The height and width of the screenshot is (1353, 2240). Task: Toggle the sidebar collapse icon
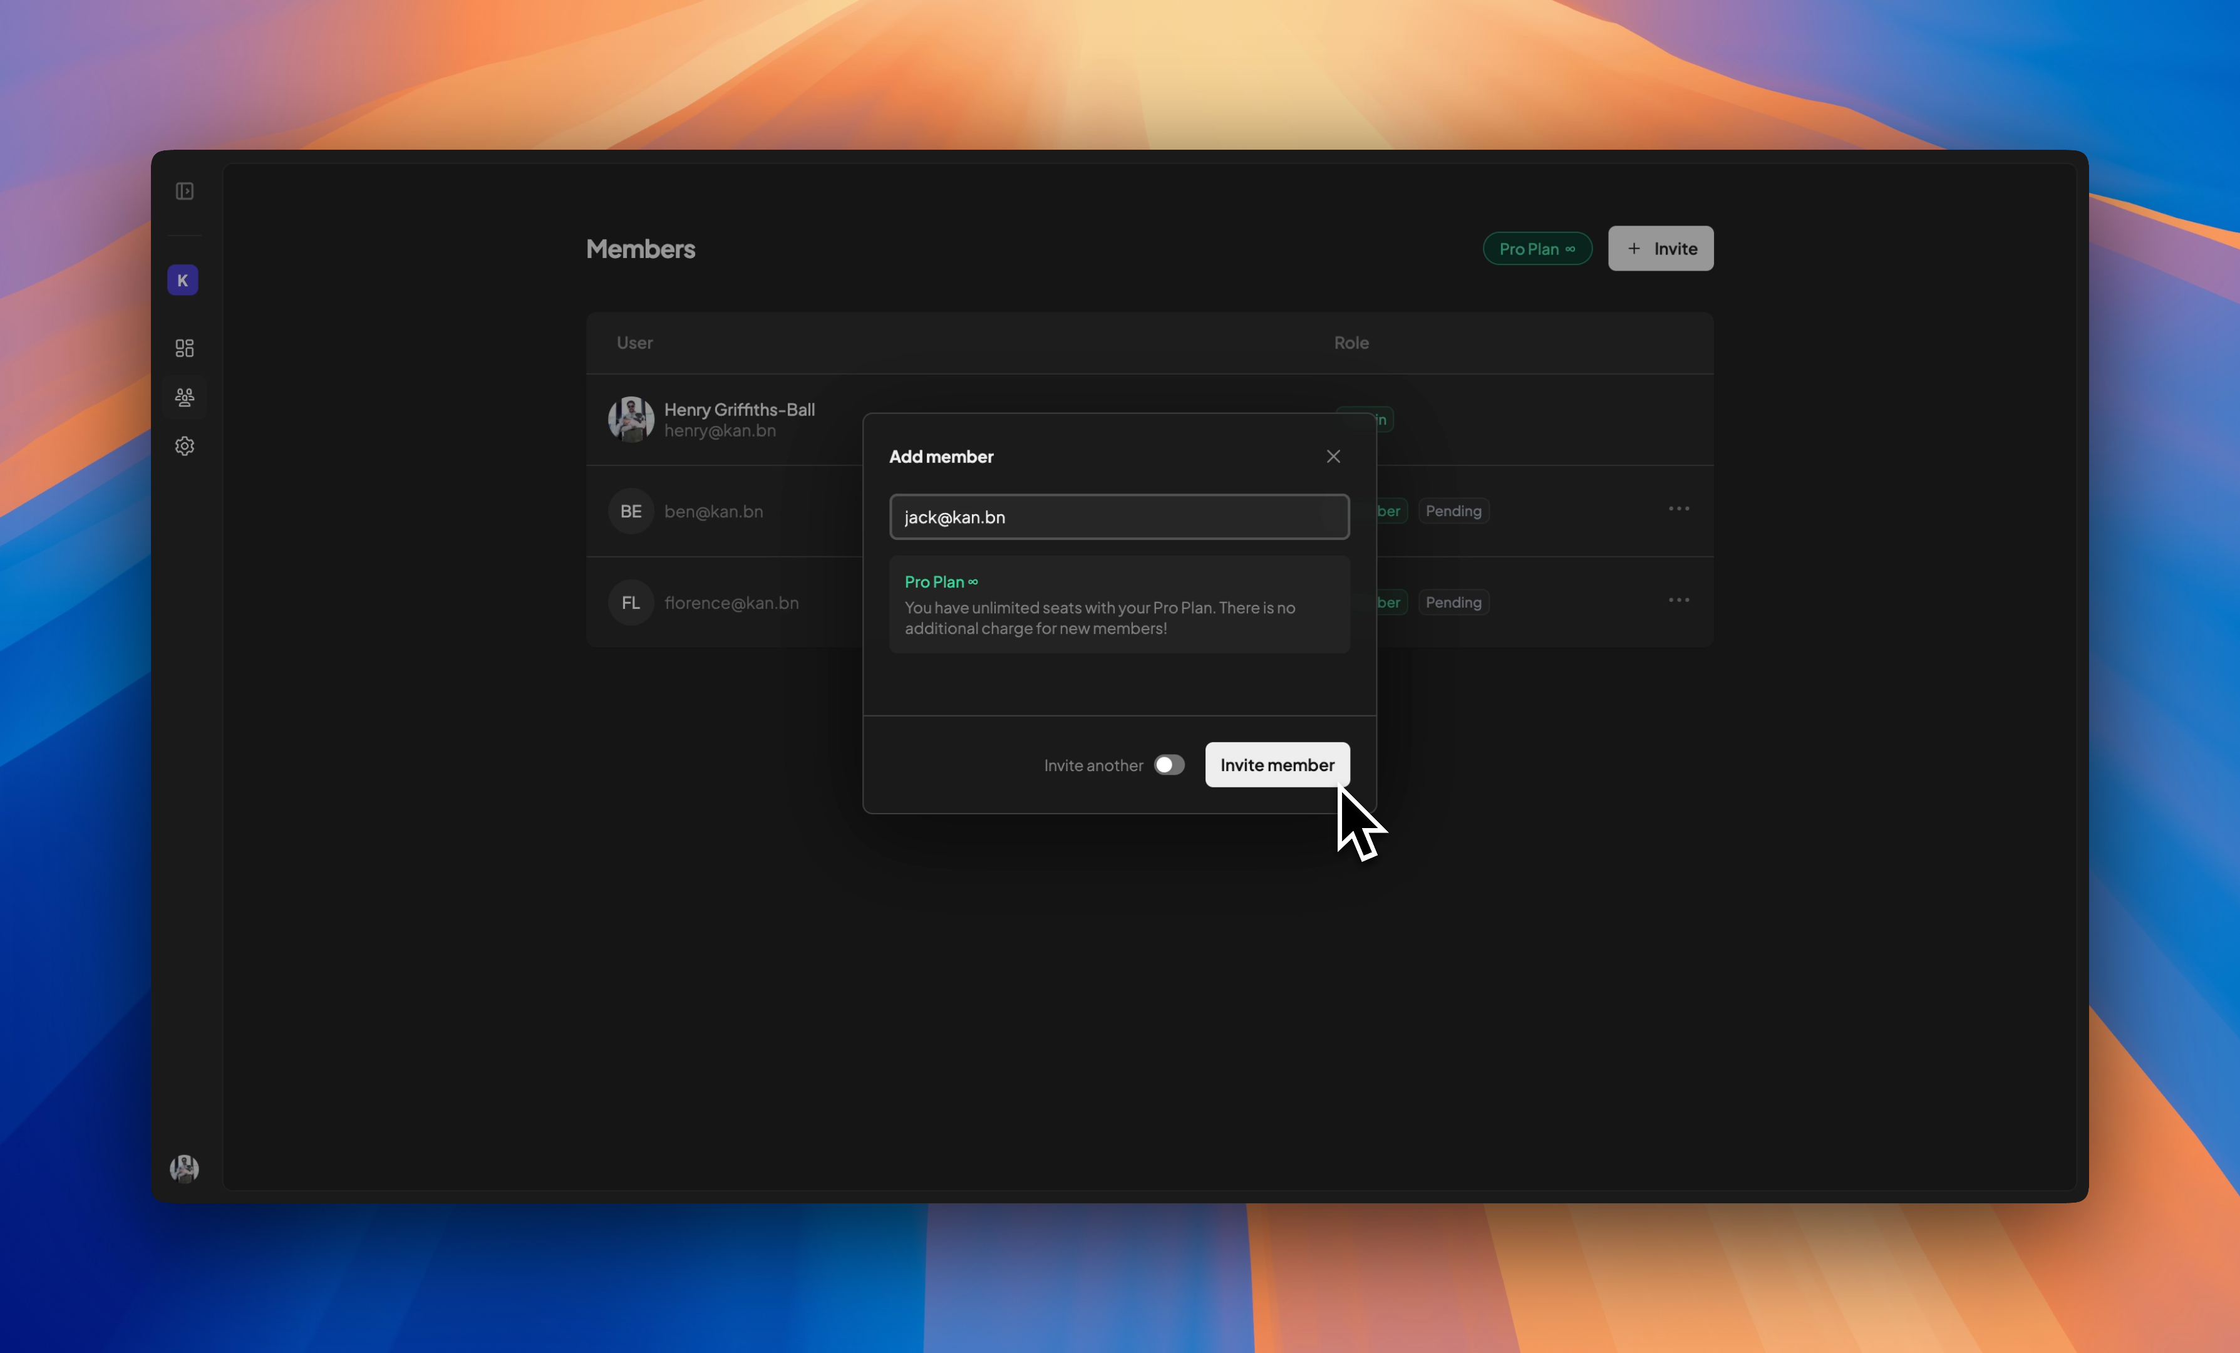[185, 191]
